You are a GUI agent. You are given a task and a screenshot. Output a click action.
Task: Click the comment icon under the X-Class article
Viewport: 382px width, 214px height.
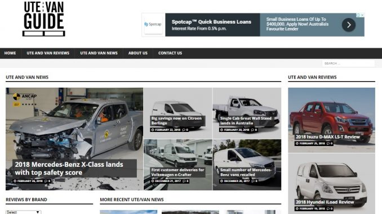tap(46, 181)
